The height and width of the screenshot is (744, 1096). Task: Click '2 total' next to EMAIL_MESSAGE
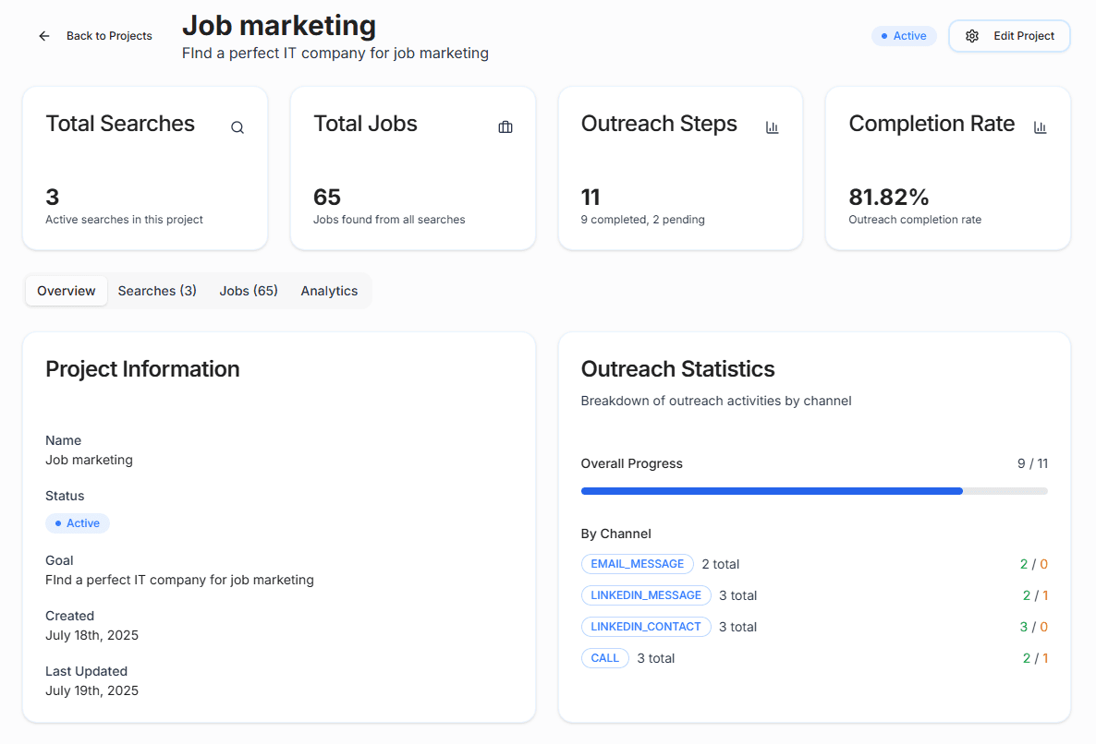click(721, 564)
